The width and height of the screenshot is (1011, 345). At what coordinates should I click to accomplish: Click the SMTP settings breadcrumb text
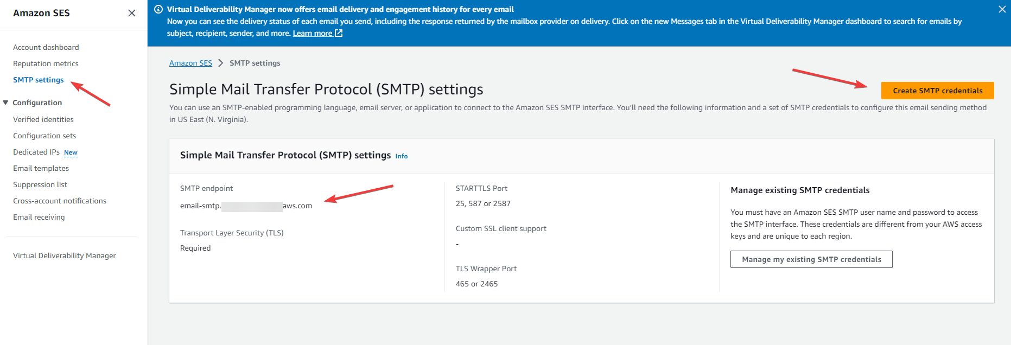point(255,63)
